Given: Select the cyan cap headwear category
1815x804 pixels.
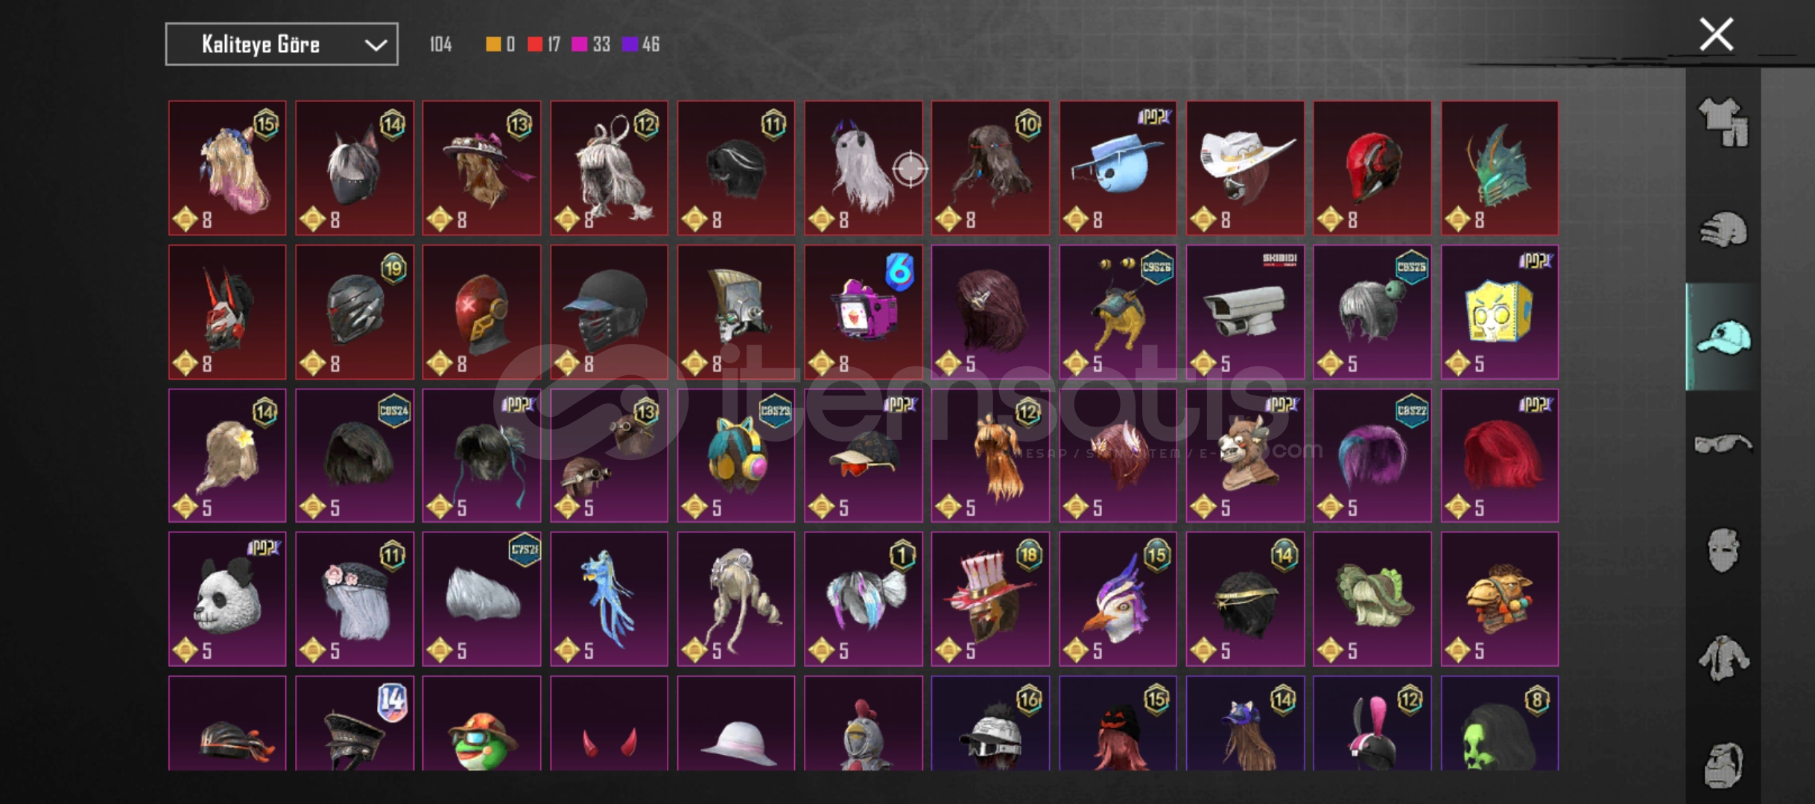Looking at the screenshot, I should pyautogui.click(x=1723, y=336).
